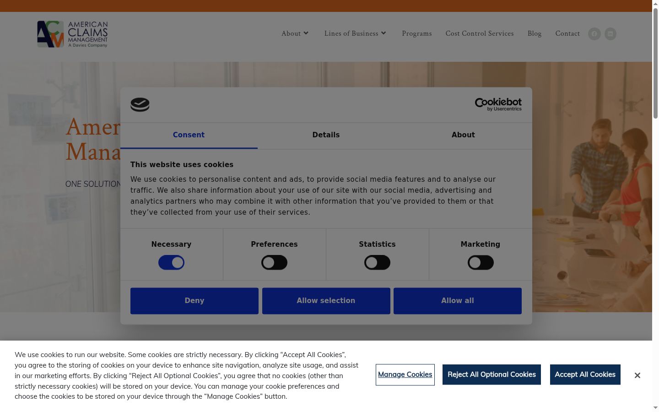659x412 pixels.
Task: Enable the Marketing cookies switch
Action: coord(481,263)
